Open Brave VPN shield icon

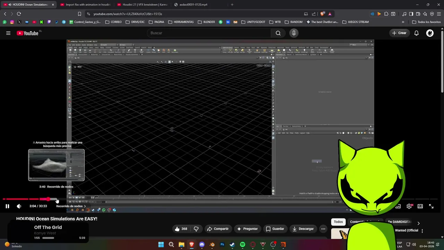[432, 14]
